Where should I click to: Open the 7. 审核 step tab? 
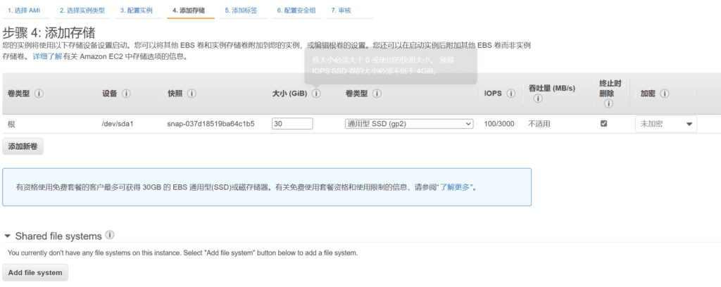point(341,11)
